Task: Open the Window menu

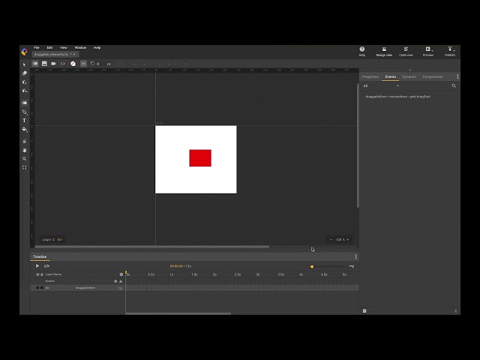Action: pyautogui.click(x=80, y=48)
